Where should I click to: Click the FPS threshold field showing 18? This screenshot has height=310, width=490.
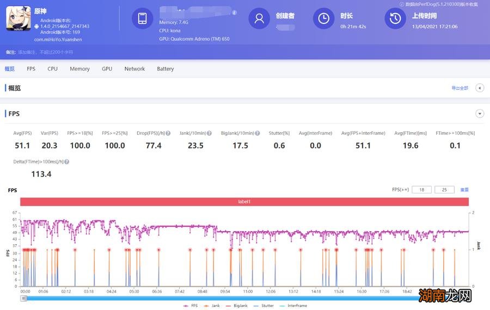[x=421, y=190]
